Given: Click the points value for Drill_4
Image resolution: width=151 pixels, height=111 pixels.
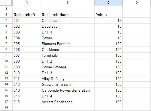Looking at the screenshot, I should [108, 96].
